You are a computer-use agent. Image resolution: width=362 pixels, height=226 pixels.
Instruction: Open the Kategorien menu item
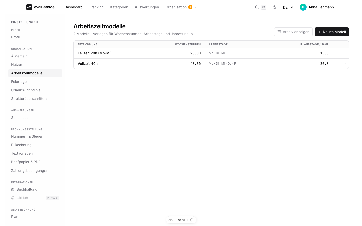pos(119,7)
